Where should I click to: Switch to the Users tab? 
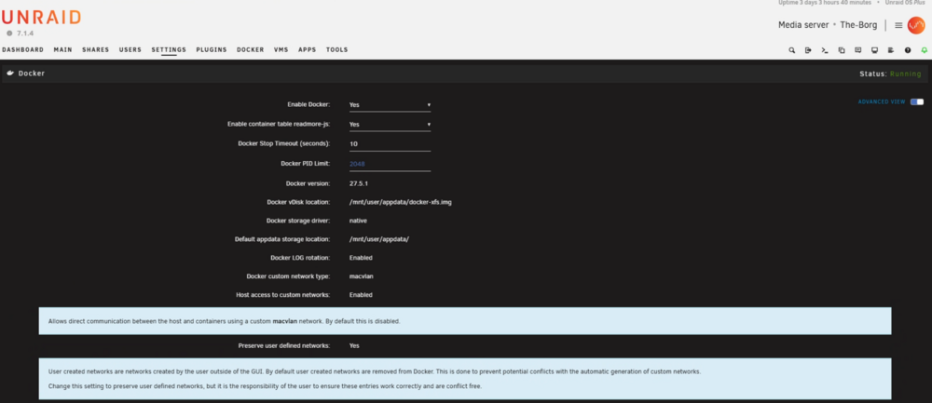pyautogui.click(x=130, y=50)
